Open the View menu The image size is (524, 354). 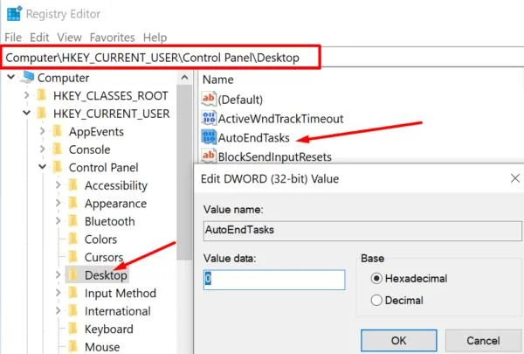click(x=69, y=37)
